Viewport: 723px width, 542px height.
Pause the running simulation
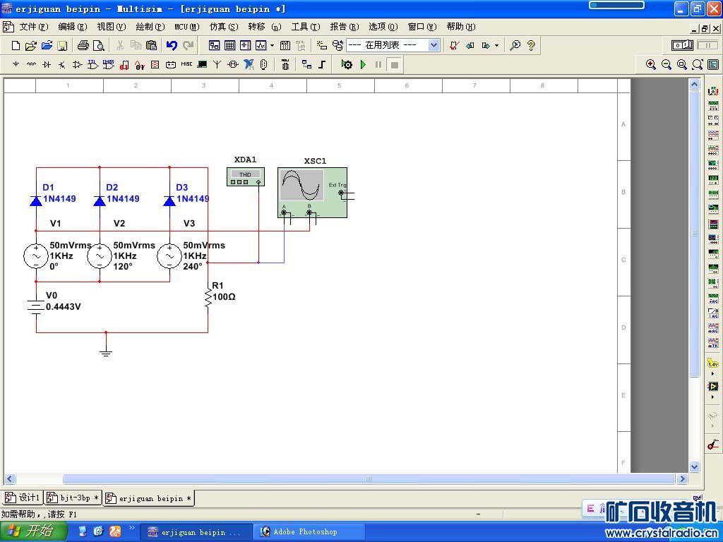point(378,64)
